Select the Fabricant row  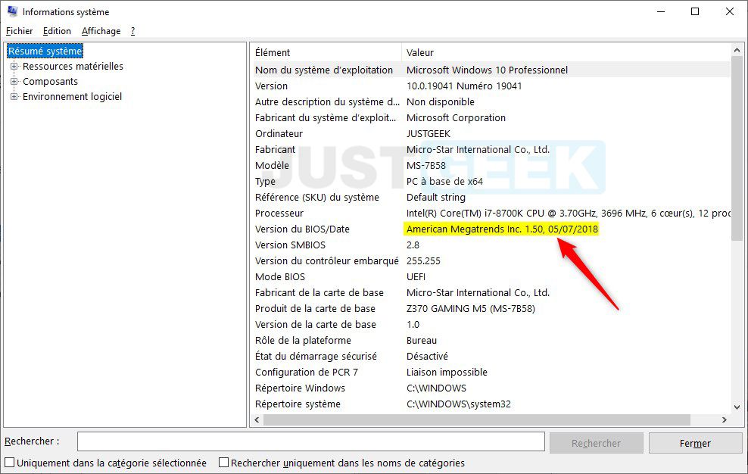491,149
